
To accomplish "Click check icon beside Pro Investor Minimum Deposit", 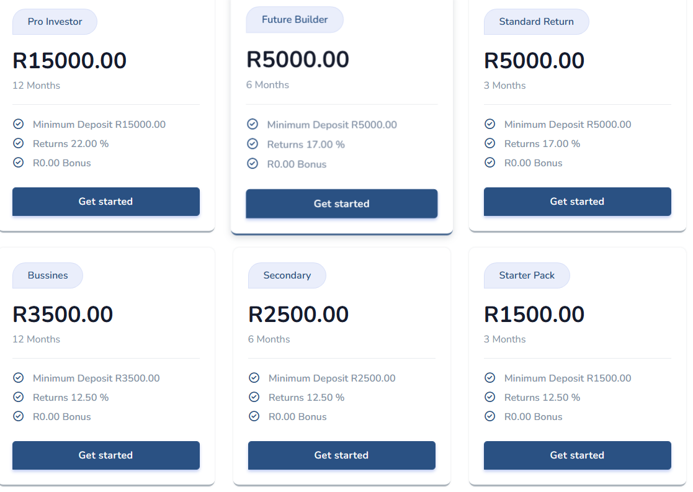I will pos(19,124).
